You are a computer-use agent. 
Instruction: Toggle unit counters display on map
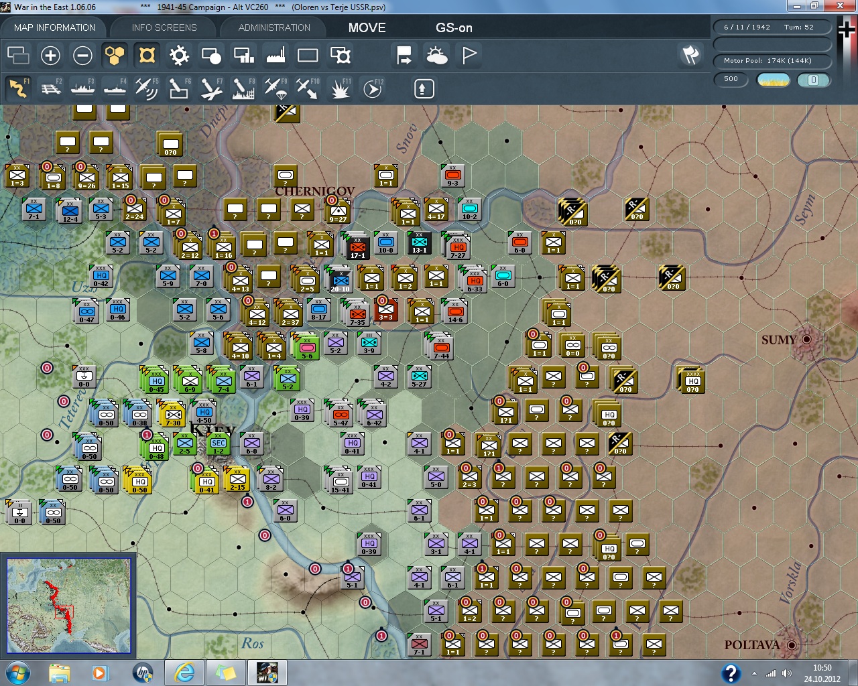pos(147,55)
